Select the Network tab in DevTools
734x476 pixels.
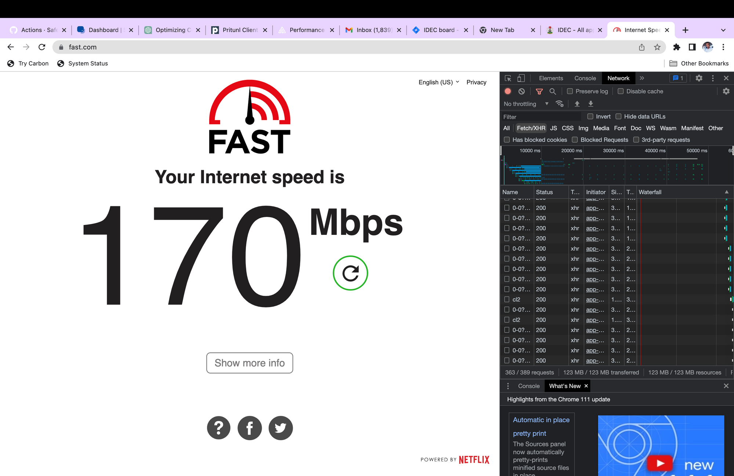click(618, 78)
